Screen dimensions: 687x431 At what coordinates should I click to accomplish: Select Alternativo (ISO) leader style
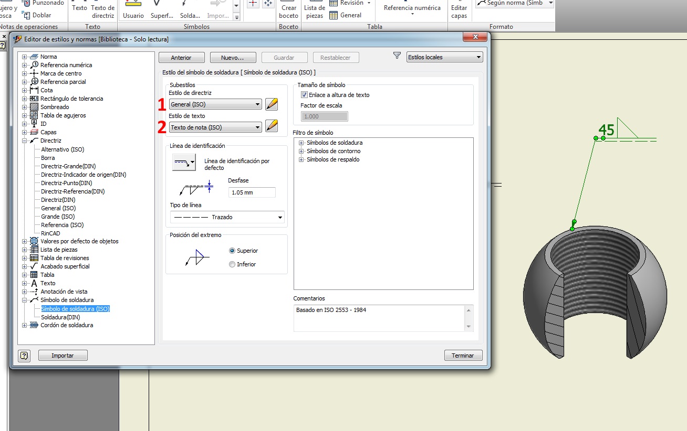[x=63, y=149]
